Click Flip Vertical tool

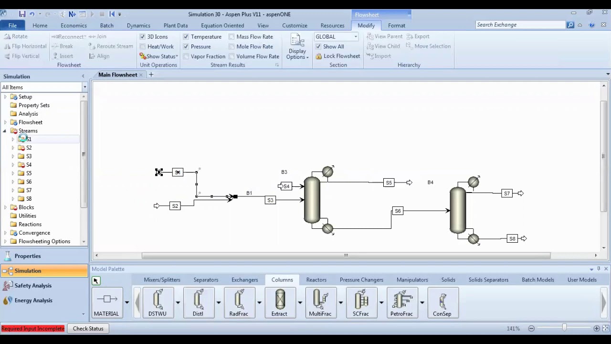click(x=22, y=56)
